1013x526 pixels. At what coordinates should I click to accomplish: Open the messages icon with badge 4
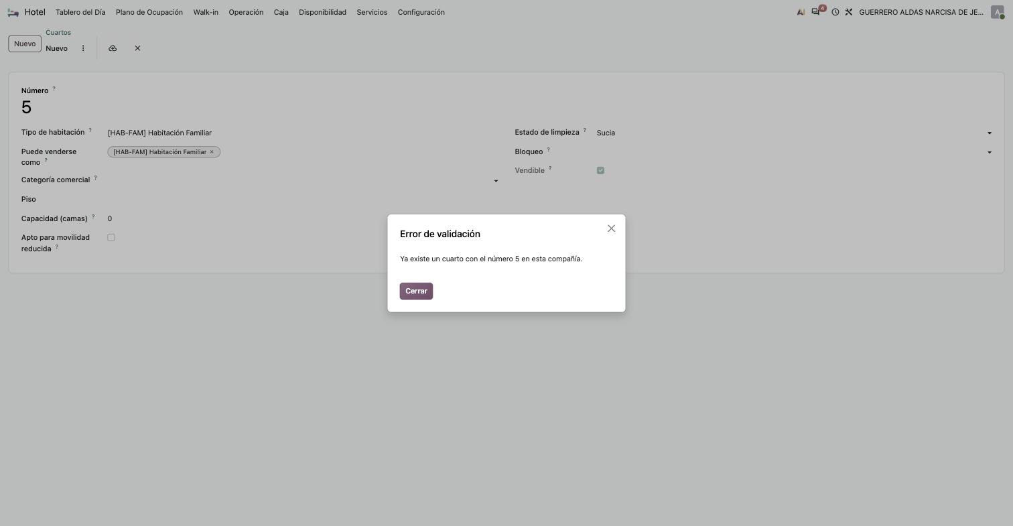817,11
